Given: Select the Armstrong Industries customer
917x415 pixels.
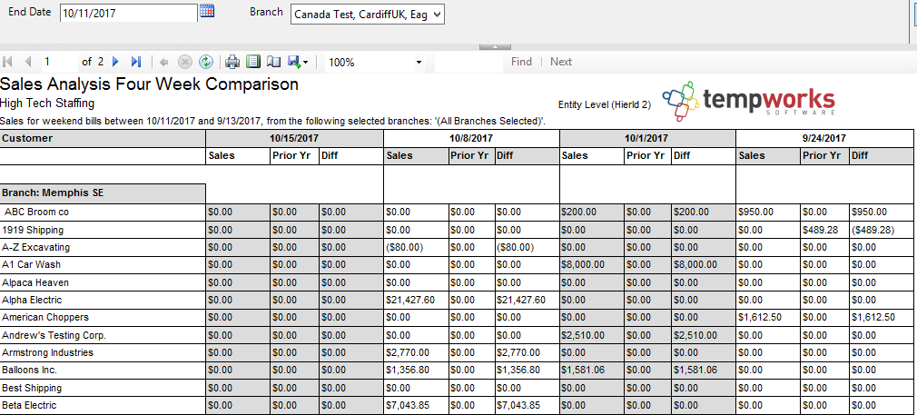Looking at the screenshot, I should point(47,352).
